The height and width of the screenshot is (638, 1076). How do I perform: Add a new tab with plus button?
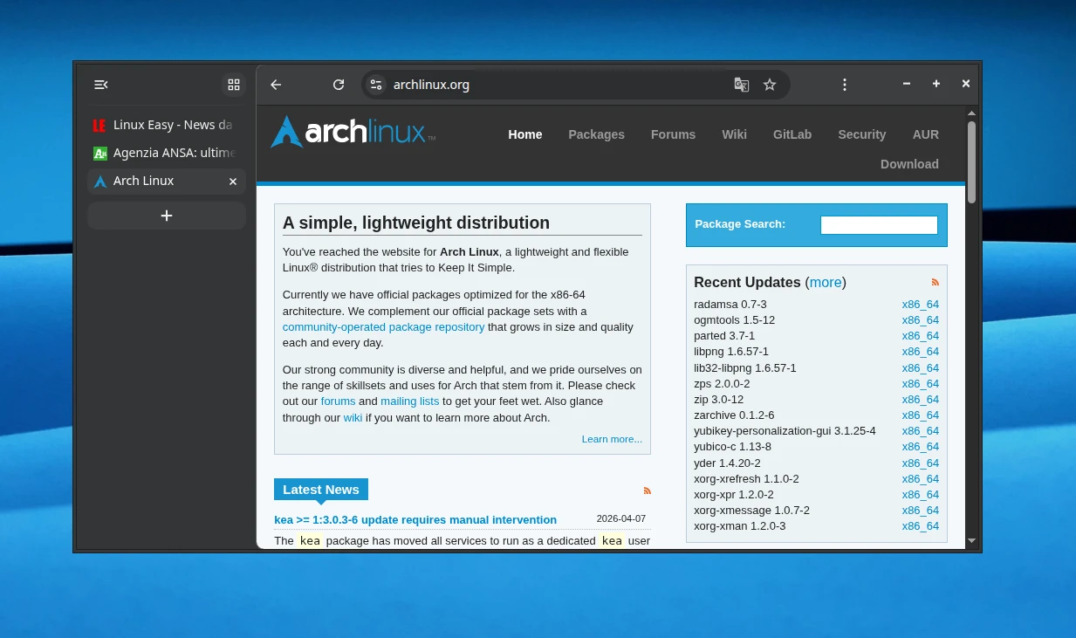tap(167, 216)
